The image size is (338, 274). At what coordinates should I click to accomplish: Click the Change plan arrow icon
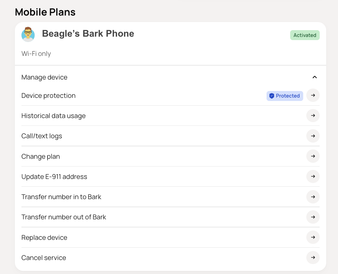pyautogui.click(x=313, y=156)
